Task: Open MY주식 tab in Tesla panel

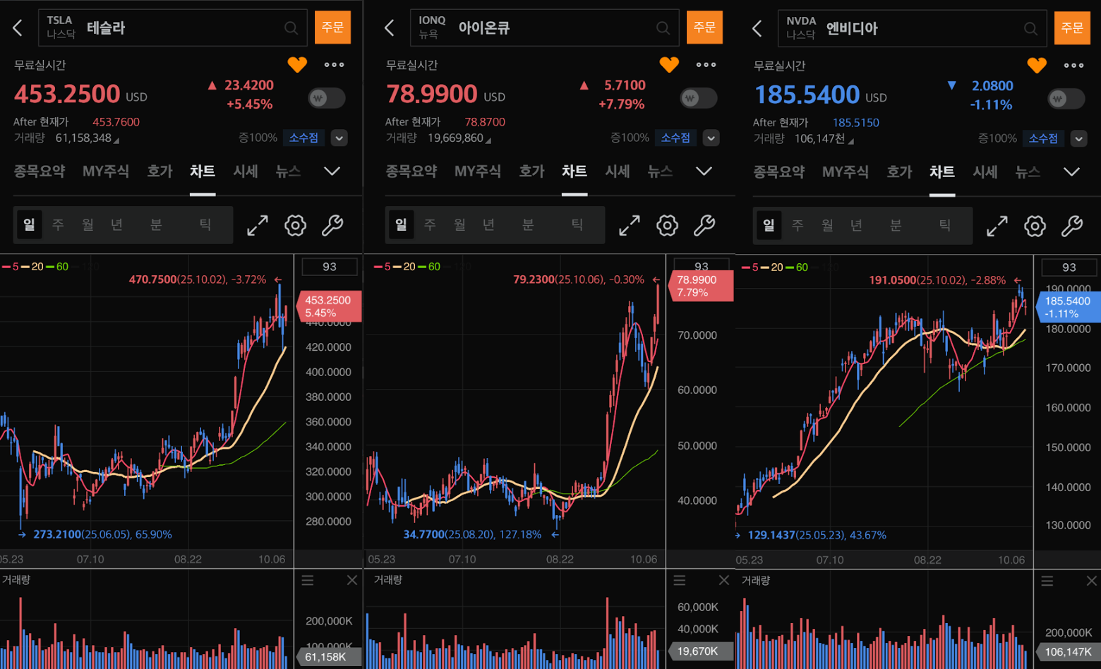Action: 106,171
